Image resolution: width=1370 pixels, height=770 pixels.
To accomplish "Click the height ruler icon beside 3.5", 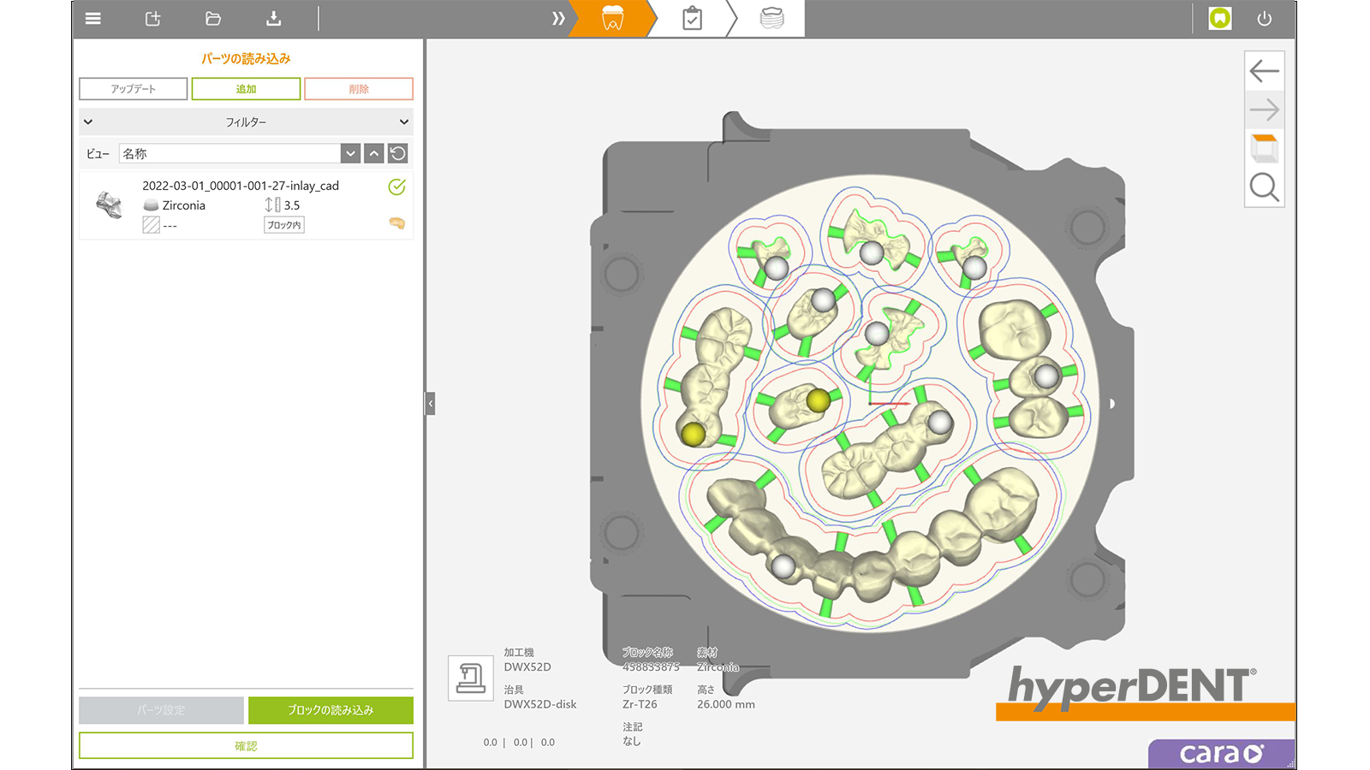I will click(272, 205).
